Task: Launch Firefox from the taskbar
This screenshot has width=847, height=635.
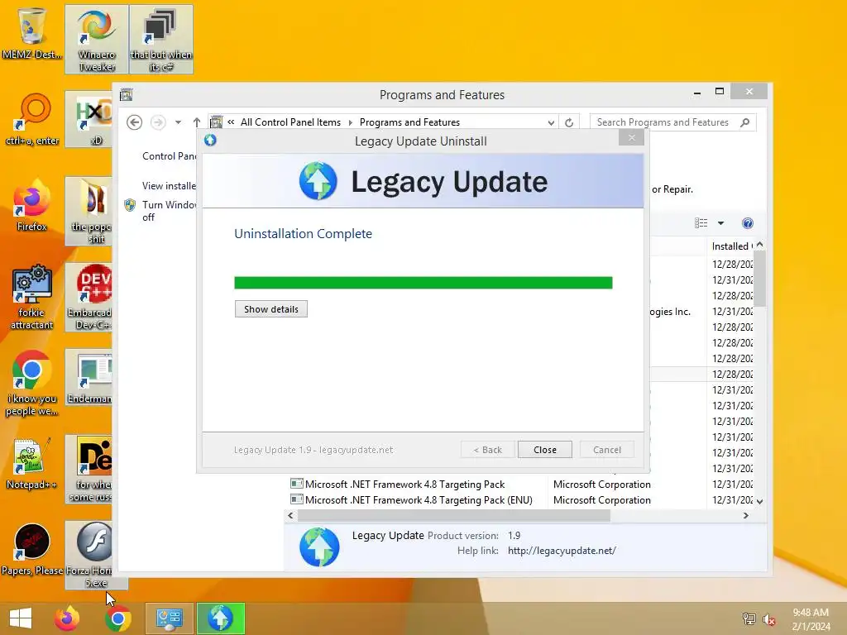Action: point(67,618)
